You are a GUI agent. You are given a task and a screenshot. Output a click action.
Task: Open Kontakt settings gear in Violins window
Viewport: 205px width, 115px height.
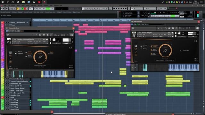169,28
